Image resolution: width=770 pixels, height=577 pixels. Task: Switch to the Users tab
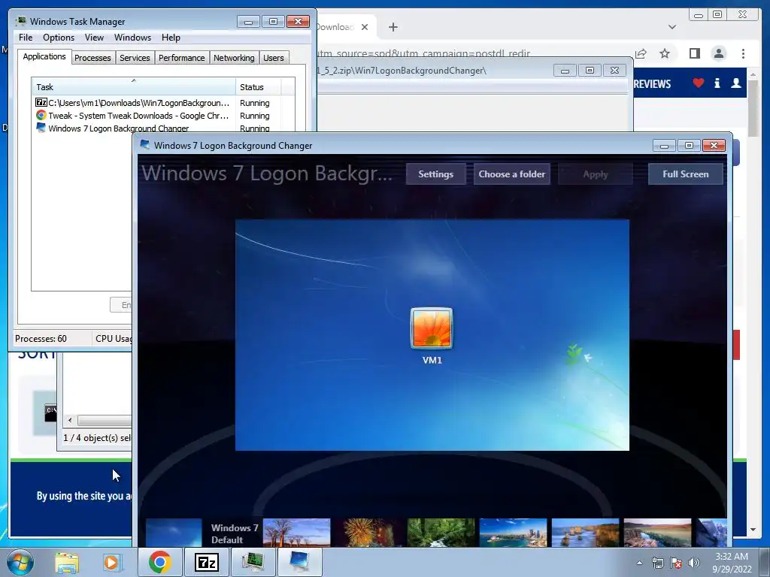tap(273, 58)
